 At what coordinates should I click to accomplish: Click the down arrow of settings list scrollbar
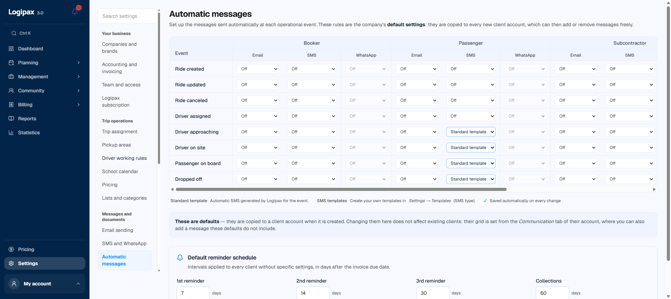tap(159, 271)
